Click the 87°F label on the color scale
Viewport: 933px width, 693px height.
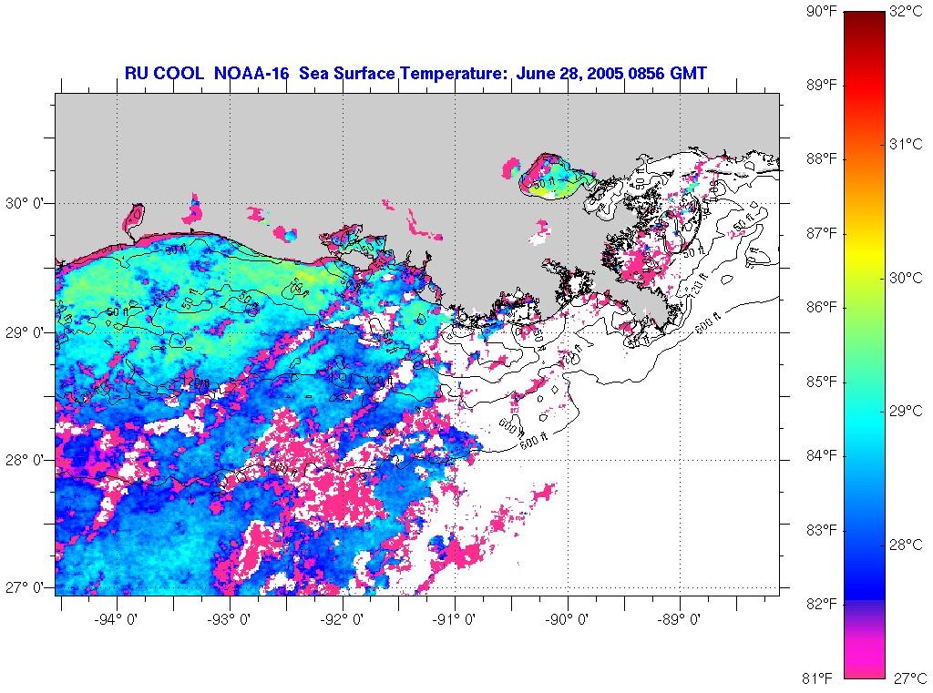pyautogui.click(x=822, y=233)
